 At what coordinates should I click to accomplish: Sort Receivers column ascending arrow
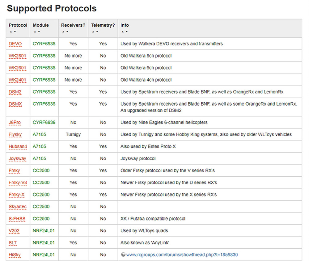coord(63,32)
